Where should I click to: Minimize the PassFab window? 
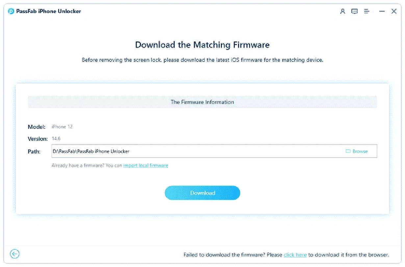382,11
